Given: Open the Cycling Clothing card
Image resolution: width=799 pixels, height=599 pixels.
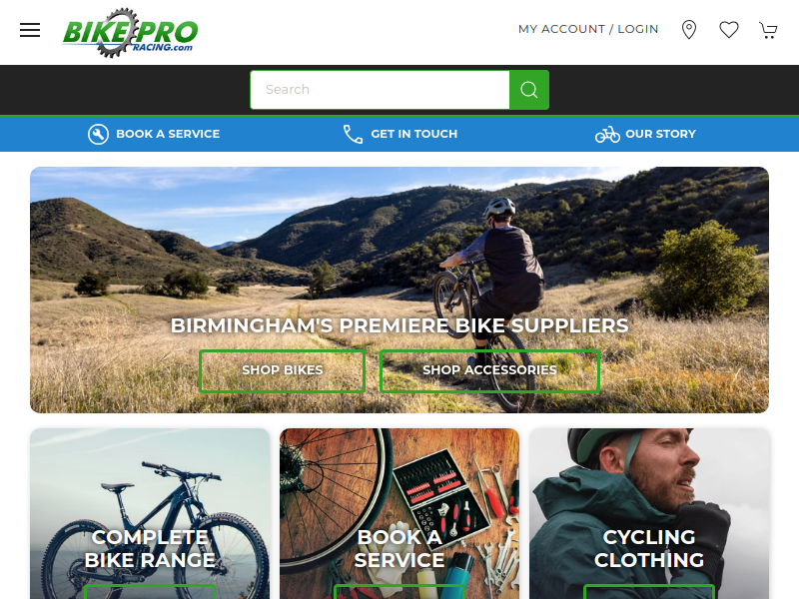Looking at the screenshot, I should point(649,513).
